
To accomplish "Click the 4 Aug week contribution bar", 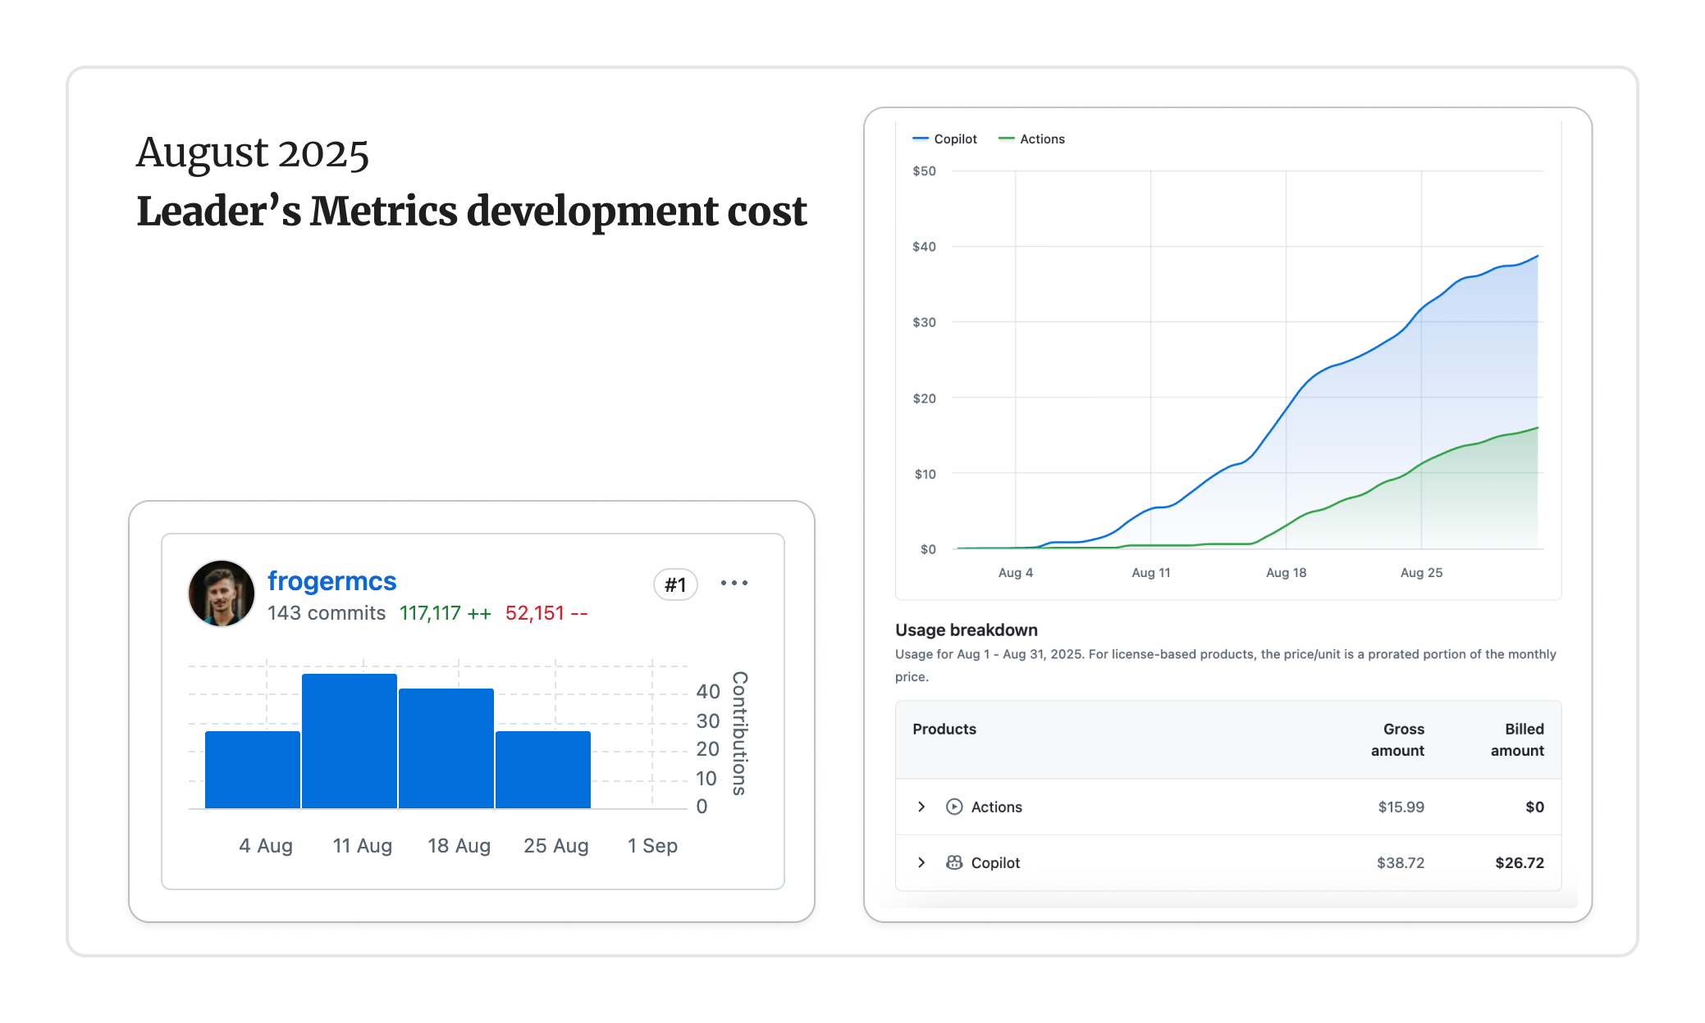I will pos(253,769).
